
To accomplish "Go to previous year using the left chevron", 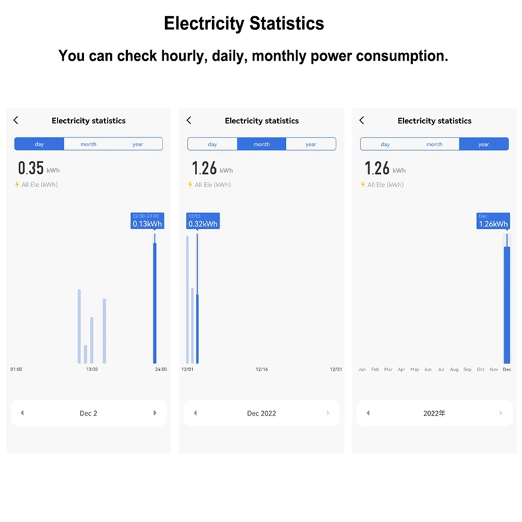I will 368,413.
